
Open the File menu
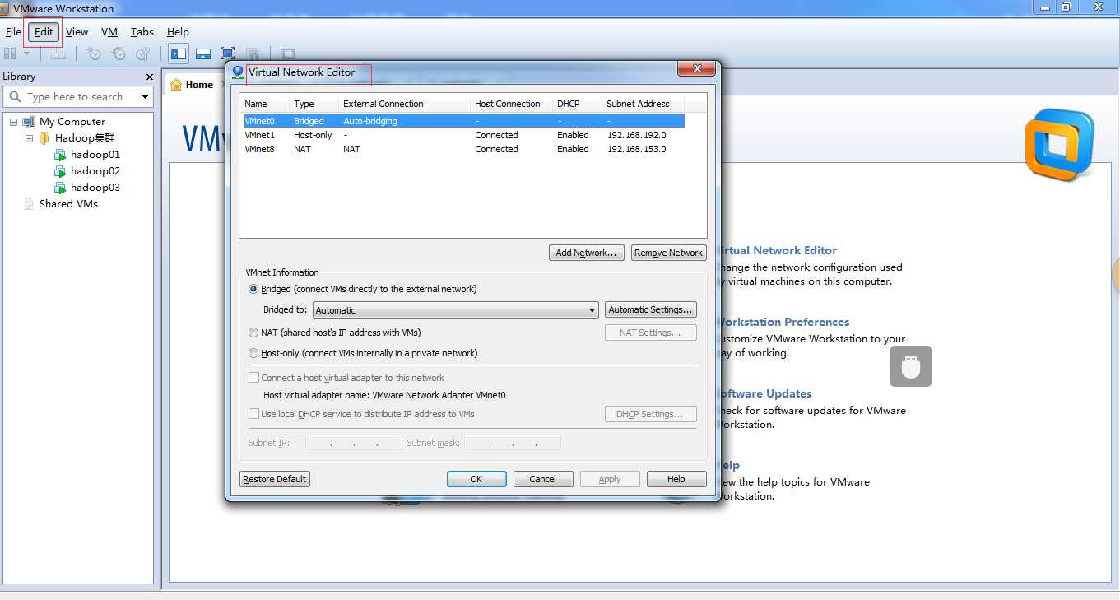tap(13, 32)
